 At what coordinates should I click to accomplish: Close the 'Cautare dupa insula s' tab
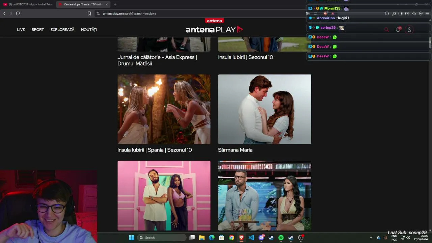107,4
